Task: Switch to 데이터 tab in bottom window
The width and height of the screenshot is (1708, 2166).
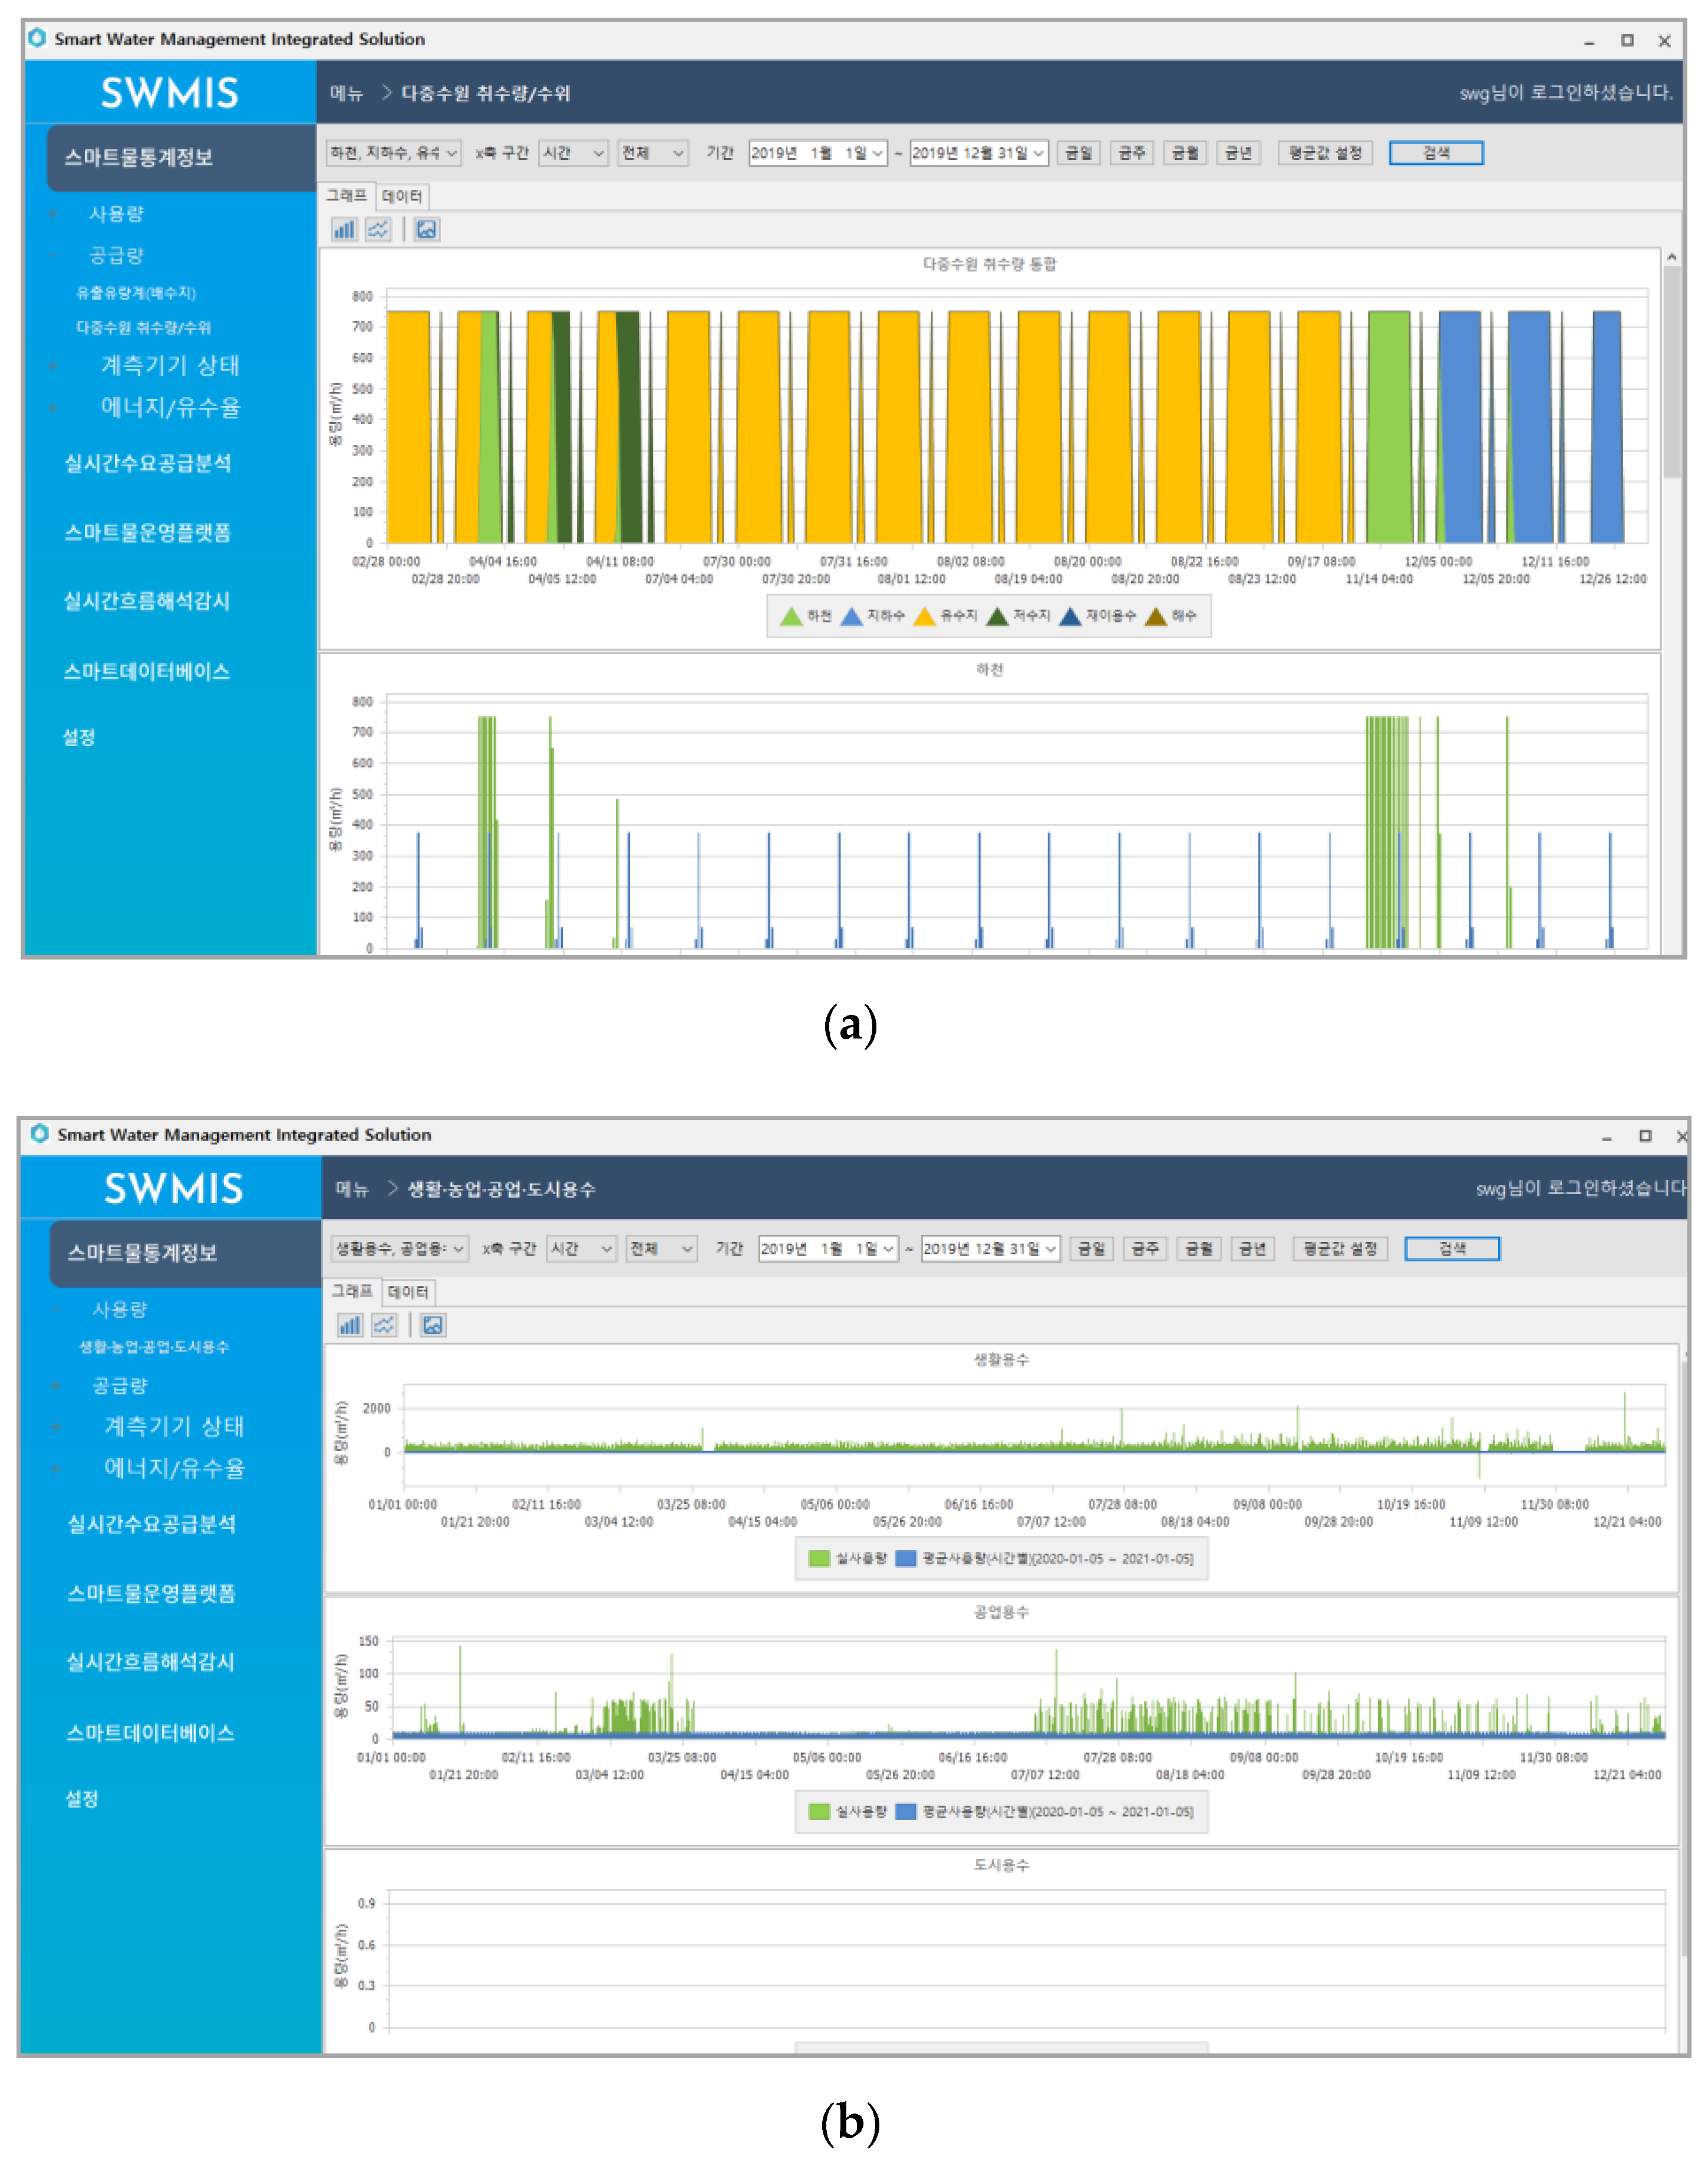Action: [x=408, y=1292]
